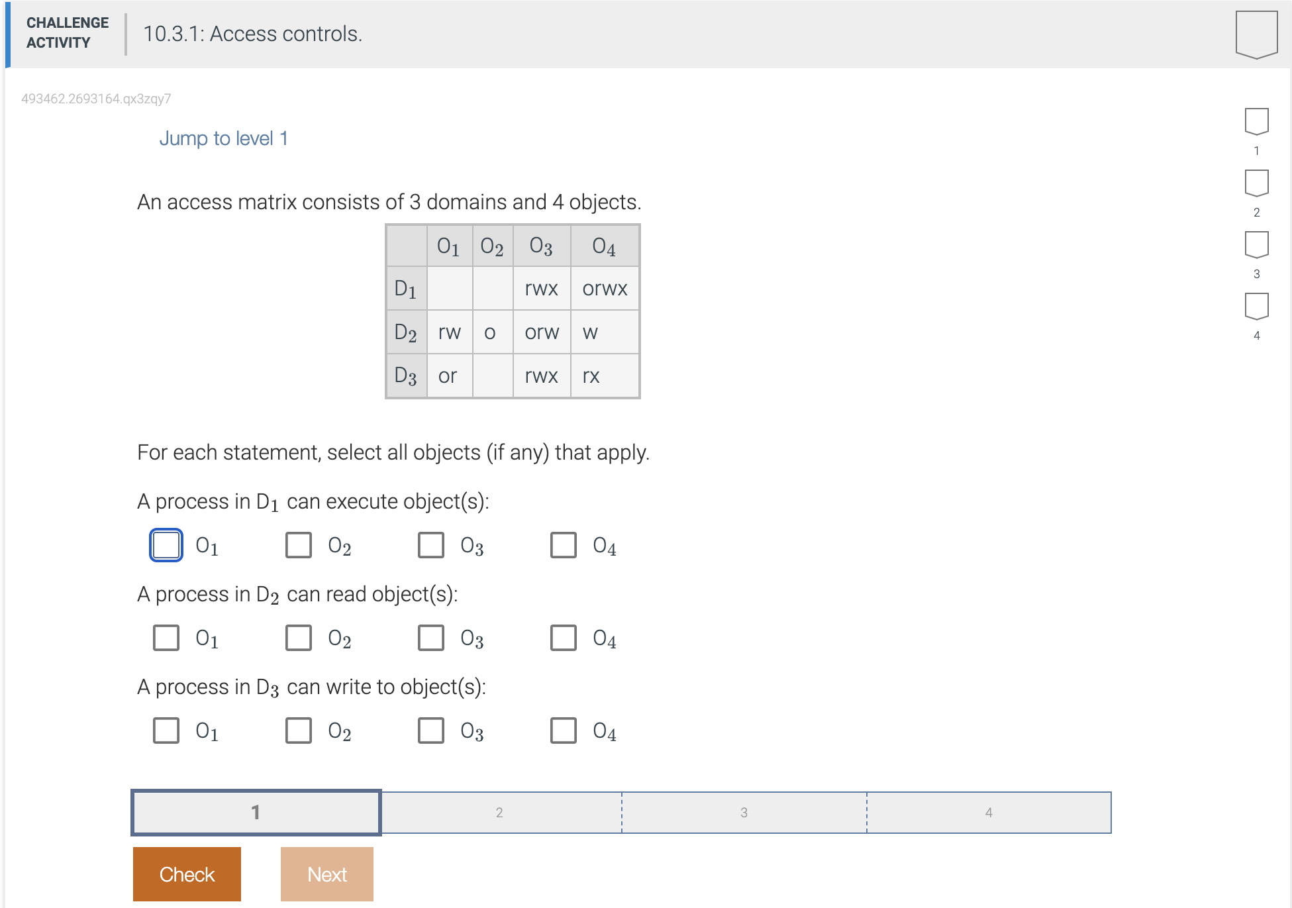Click the level 2 badge on right sidebar
The width and height of the screenshot is (1292, 908).
tap(1256, 183)
